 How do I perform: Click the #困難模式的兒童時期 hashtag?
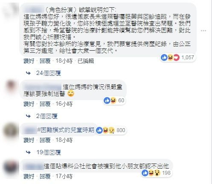click(x=66, y=130)
